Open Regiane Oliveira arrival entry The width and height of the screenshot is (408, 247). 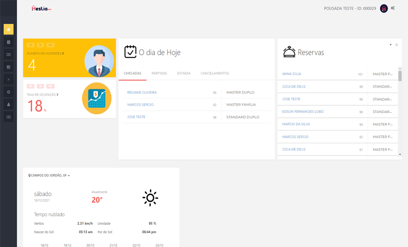click(142, 92)
